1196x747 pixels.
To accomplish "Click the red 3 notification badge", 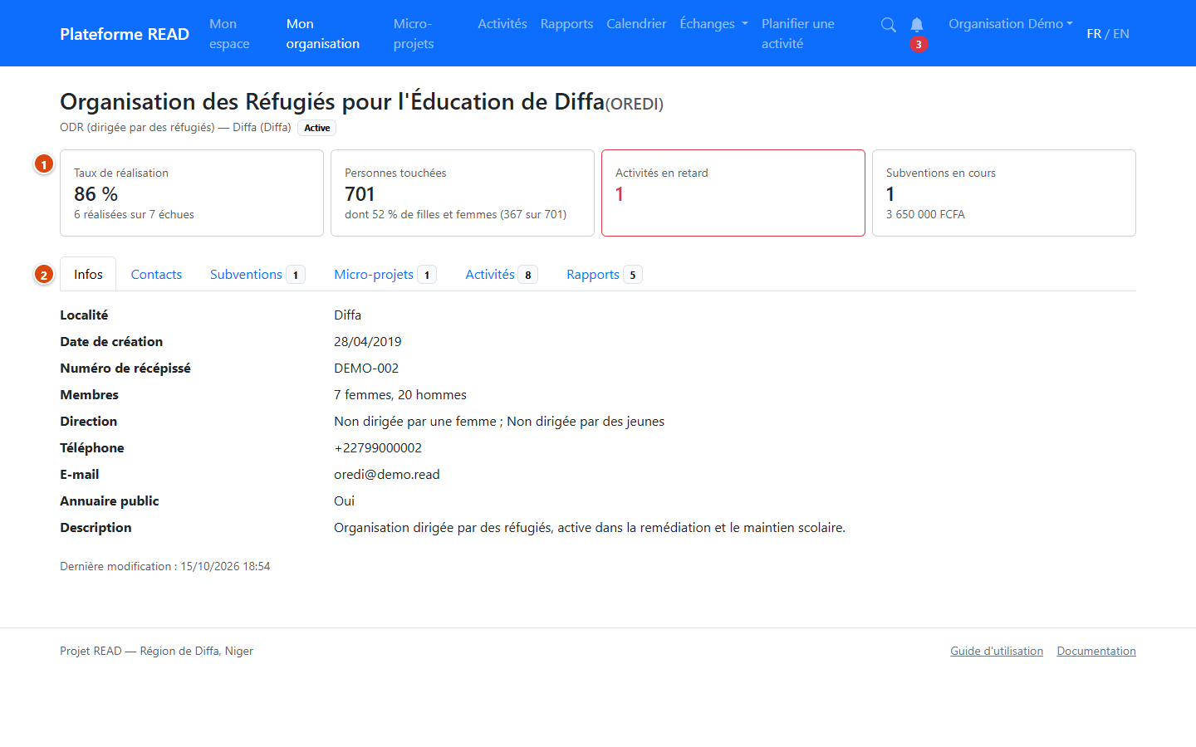I will click(x=919, y=45).
